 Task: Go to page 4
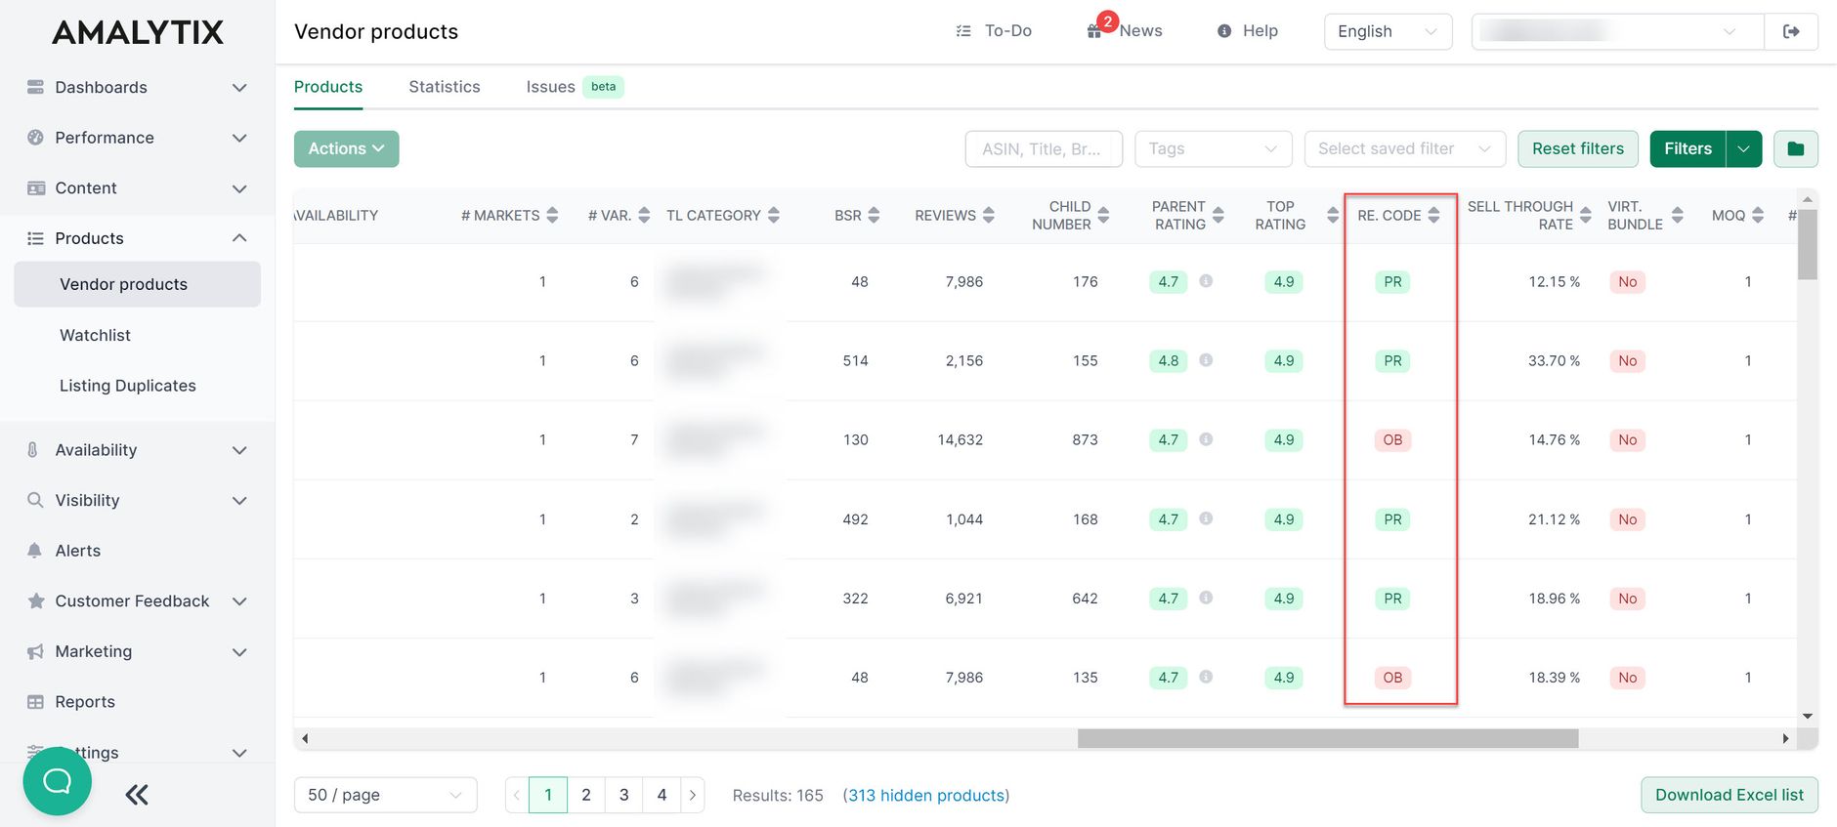(662, 795)
